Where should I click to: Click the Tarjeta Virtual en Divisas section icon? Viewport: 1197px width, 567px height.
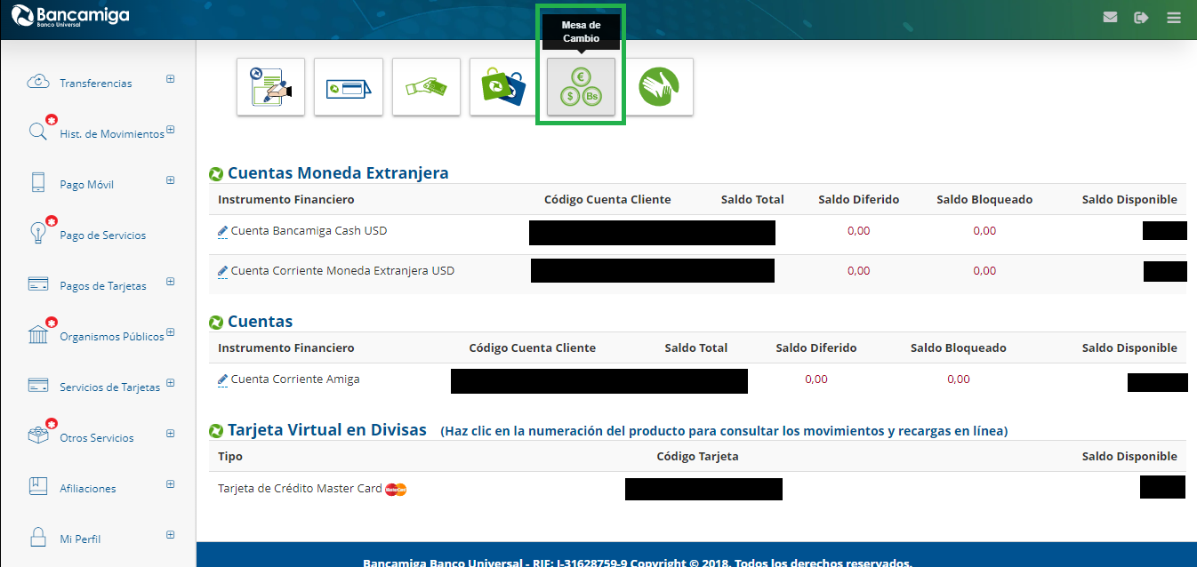pyautogui.click(x=216, y=431)
